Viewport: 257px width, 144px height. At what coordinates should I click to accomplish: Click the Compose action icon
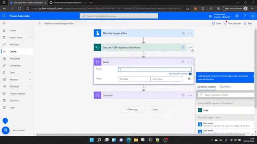pyautogui.click(x=98, y=95)
